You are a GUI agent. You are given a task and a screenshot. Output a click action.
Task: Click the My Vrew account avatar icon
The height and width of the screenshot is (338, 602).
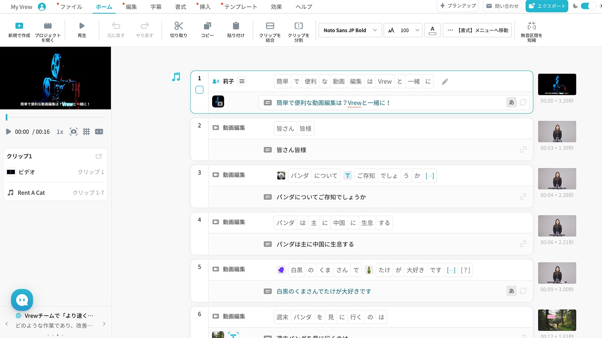click(x=42, y=7)
